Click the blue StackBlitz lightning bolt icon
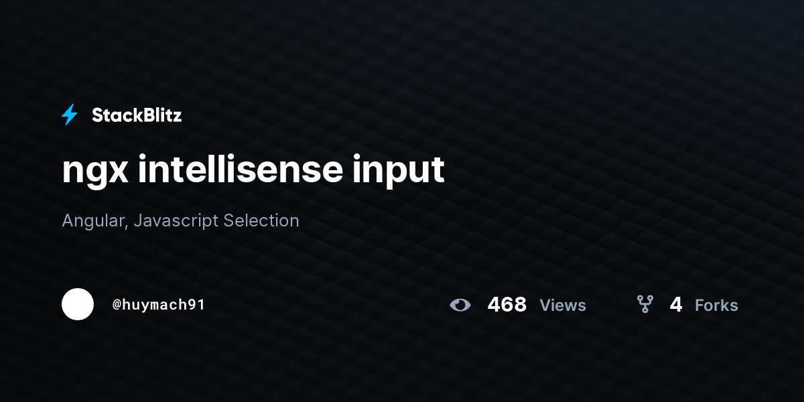Screen dimensions: 804x402 (x=70, y=115)
